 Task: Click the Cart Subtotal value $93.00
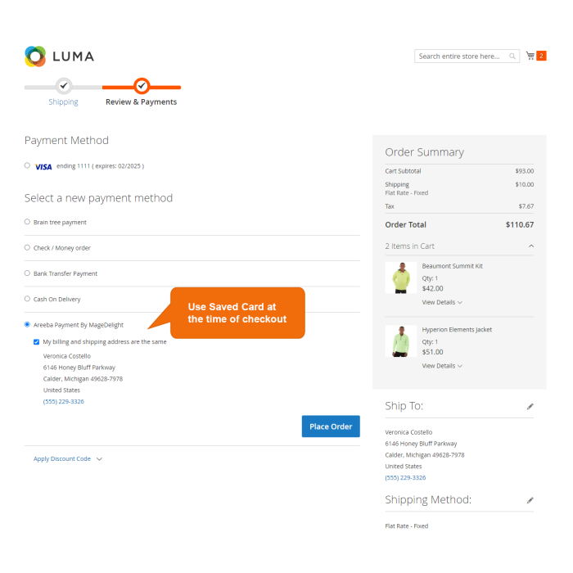click(x=525, y=171)
